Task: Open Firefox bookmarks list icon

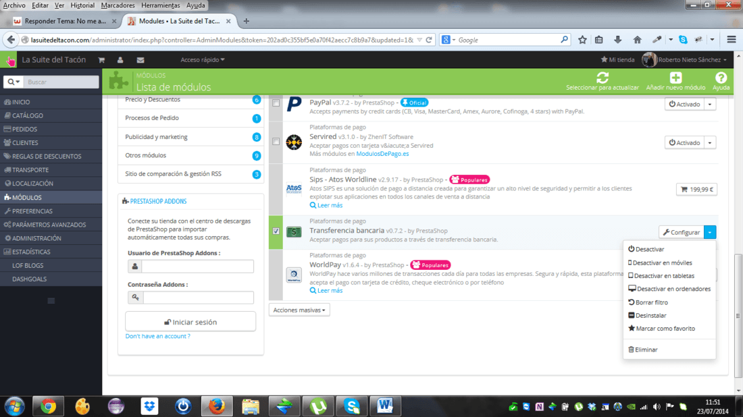Action: [599, 40]
